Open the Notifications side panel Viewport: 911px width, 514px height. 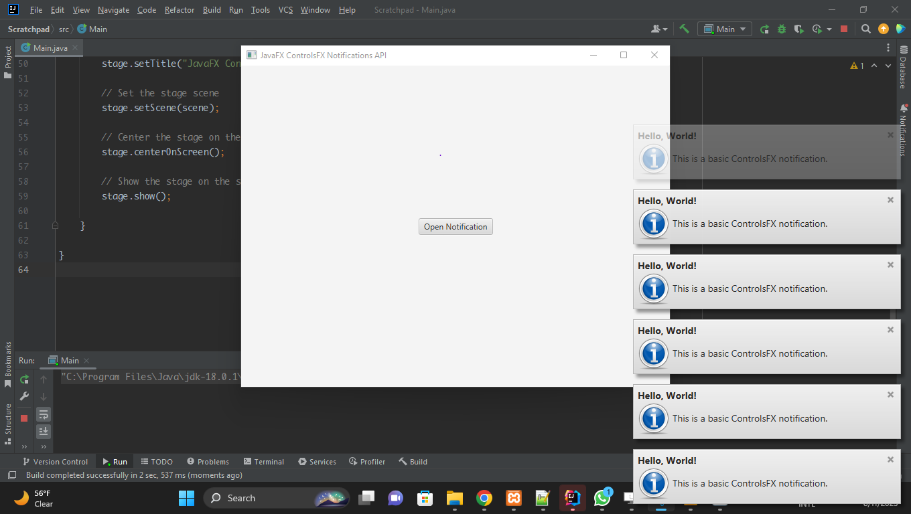click(x=903, y=130)
